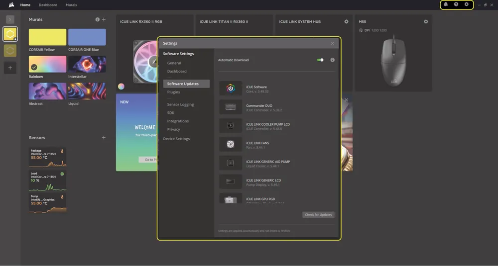Viewport: 498px width, 266px height.
Task: Click the Commander DUO device icon
Action: 231,107
